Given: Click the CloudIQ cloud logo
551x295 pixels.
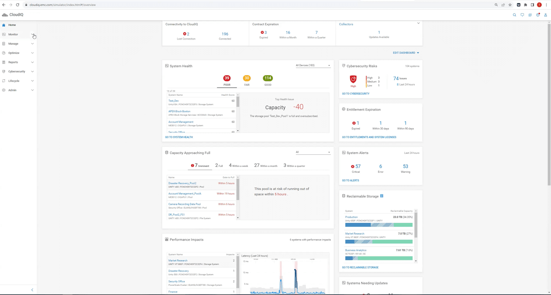Looking at the screenshot, I should [x=5, y=15].
